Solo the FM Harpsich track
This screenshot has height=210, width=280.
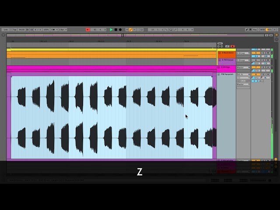pyautogui.click(x=263, y=74)
